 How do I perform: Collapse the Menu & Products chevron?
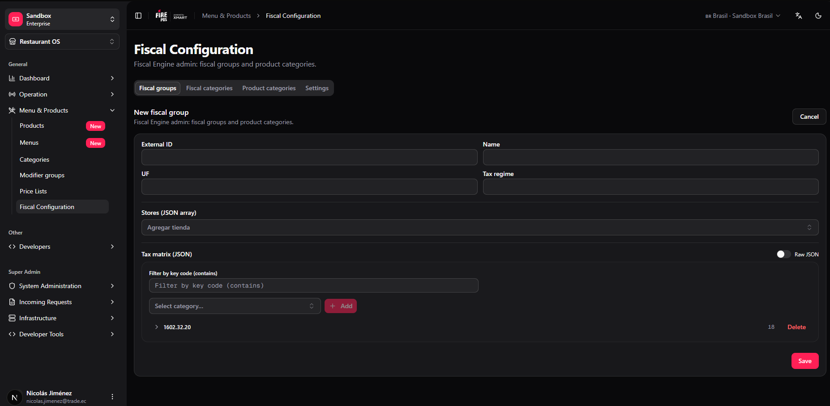112,110
